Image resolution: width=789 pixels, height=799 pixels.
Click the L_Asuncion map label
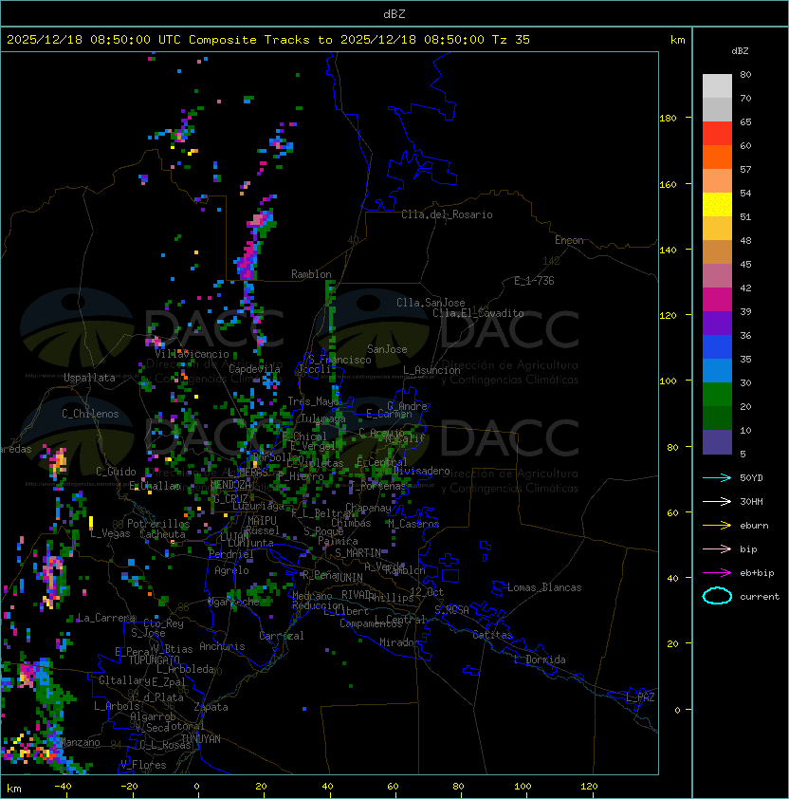click(431, 370)
